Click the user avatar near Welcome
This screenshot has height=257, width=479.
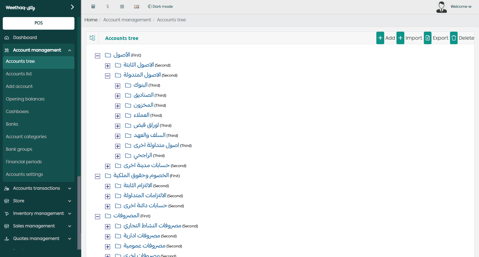[442, 7]
